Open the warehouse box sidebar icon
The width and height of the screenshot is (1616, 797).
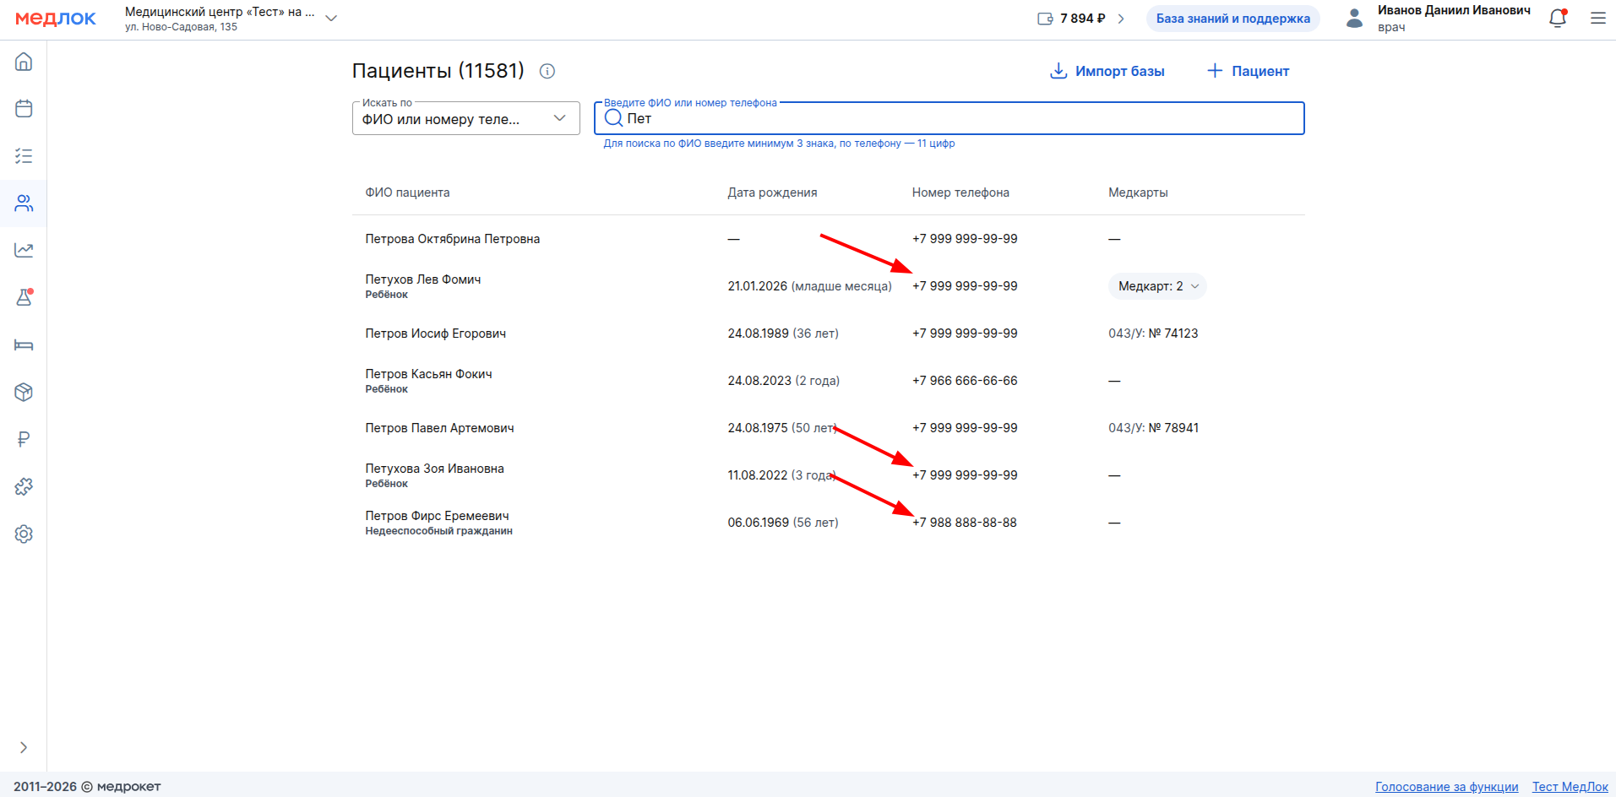coord(24,393)
